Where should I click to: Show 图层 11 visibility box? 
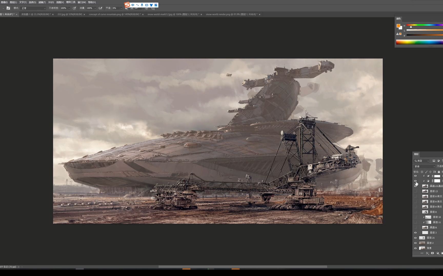[415, 222]
